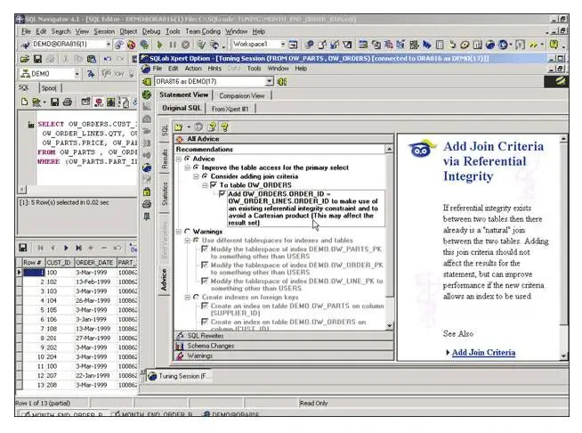Click the blue globe icon in the Xpert sidebar
The image size is (582, 433).
(x=147, y=167)
